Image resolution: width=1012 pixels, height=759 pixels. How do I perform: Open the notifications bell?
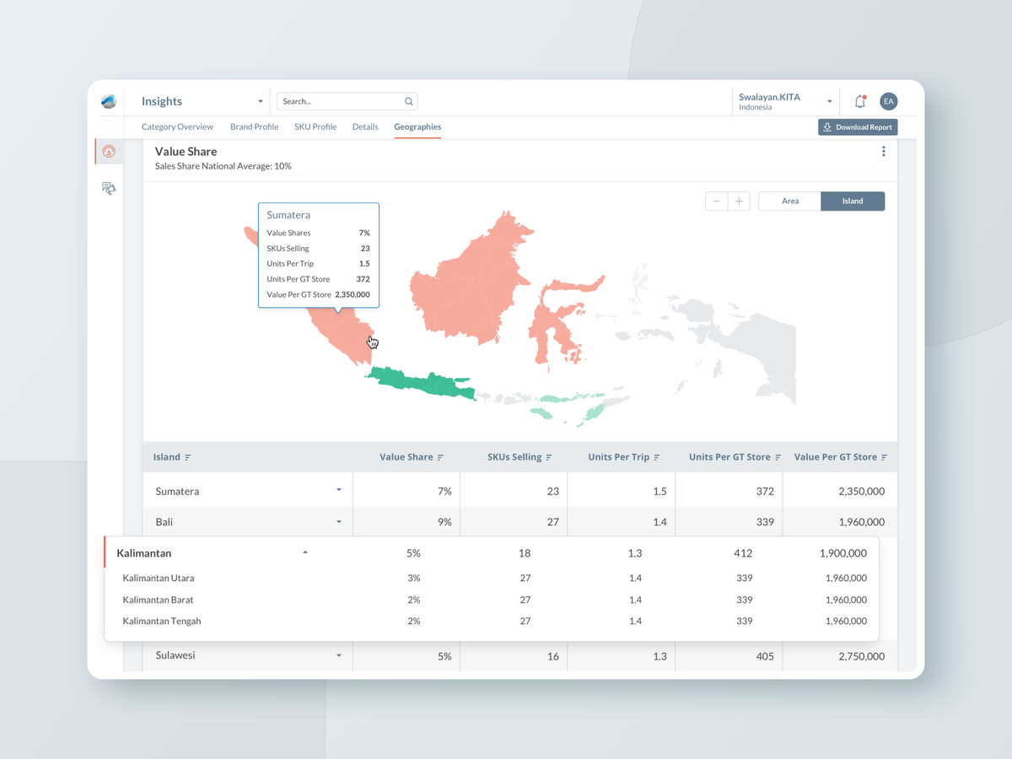[x=860, y=101]
